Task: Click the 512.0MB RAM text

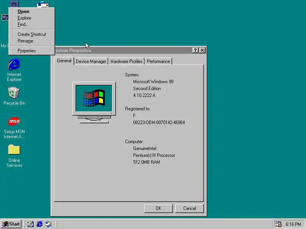Action: point(146,162)
